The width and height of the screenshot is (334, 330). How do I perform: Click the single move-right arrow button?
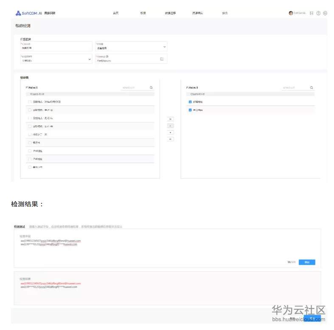[170, 126]
